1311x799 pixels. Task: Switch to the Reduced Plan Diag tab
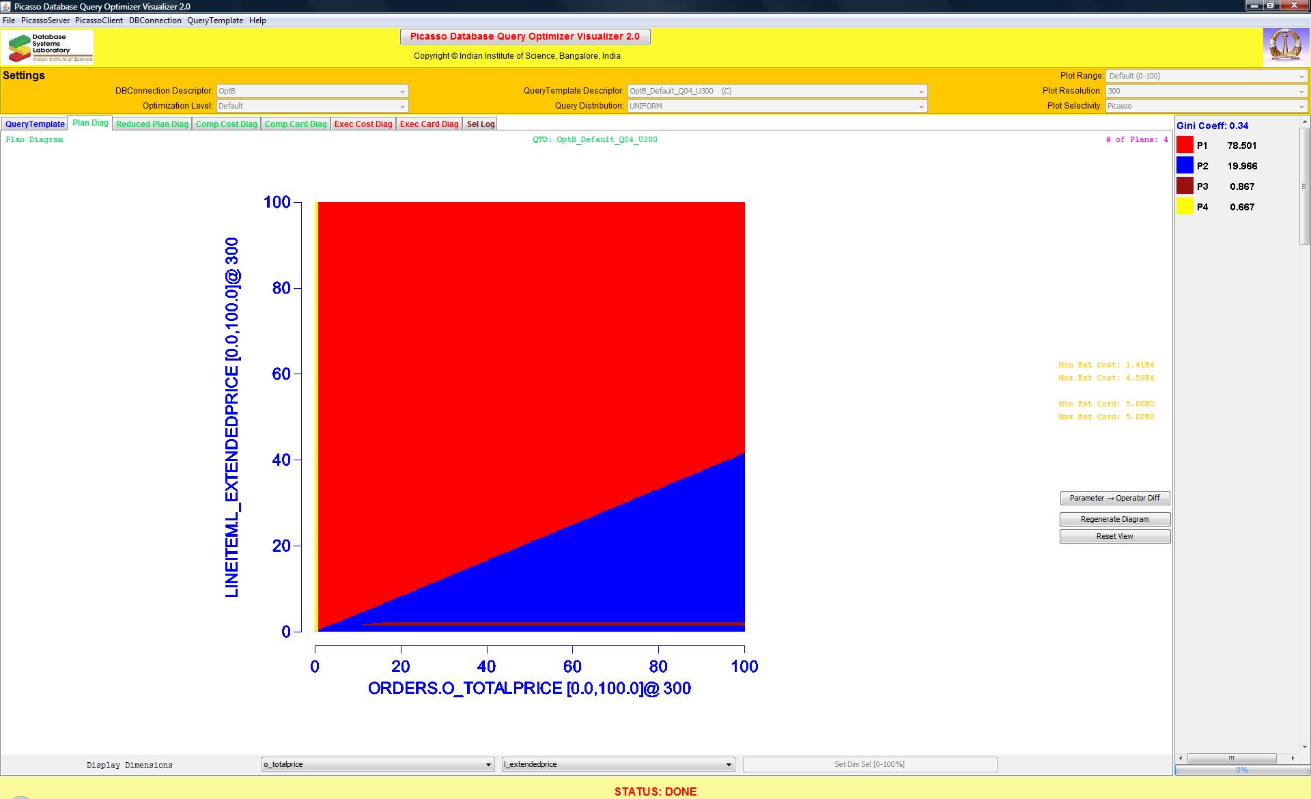click(x=152, y=124)
